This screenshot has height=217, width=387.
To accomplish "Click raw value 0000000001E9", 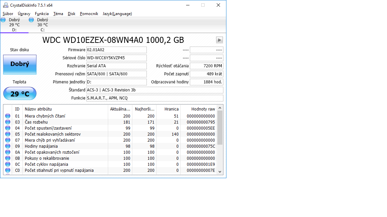I will [201, 164].
